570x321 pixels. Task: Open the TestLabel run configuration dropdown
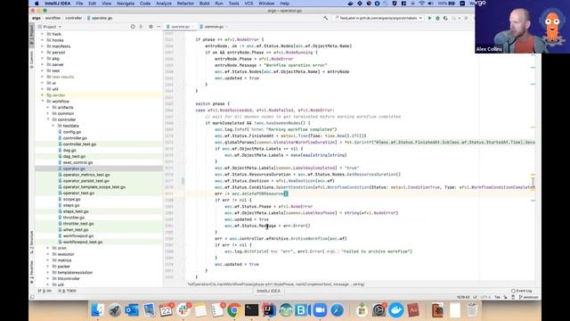coord(379,18)
